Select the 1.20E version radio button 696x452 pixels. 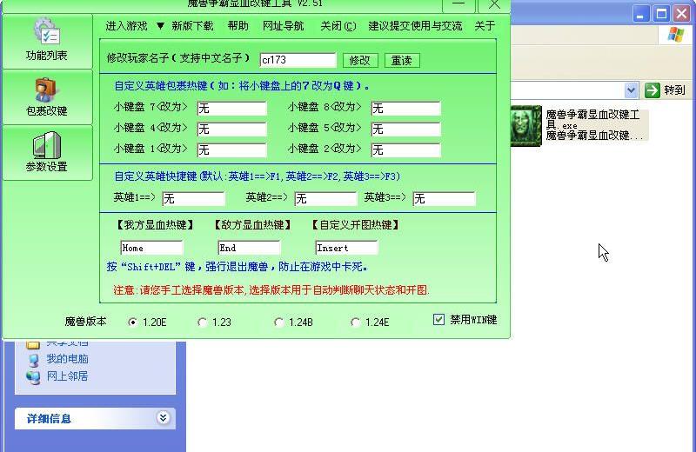click(133, 322)
